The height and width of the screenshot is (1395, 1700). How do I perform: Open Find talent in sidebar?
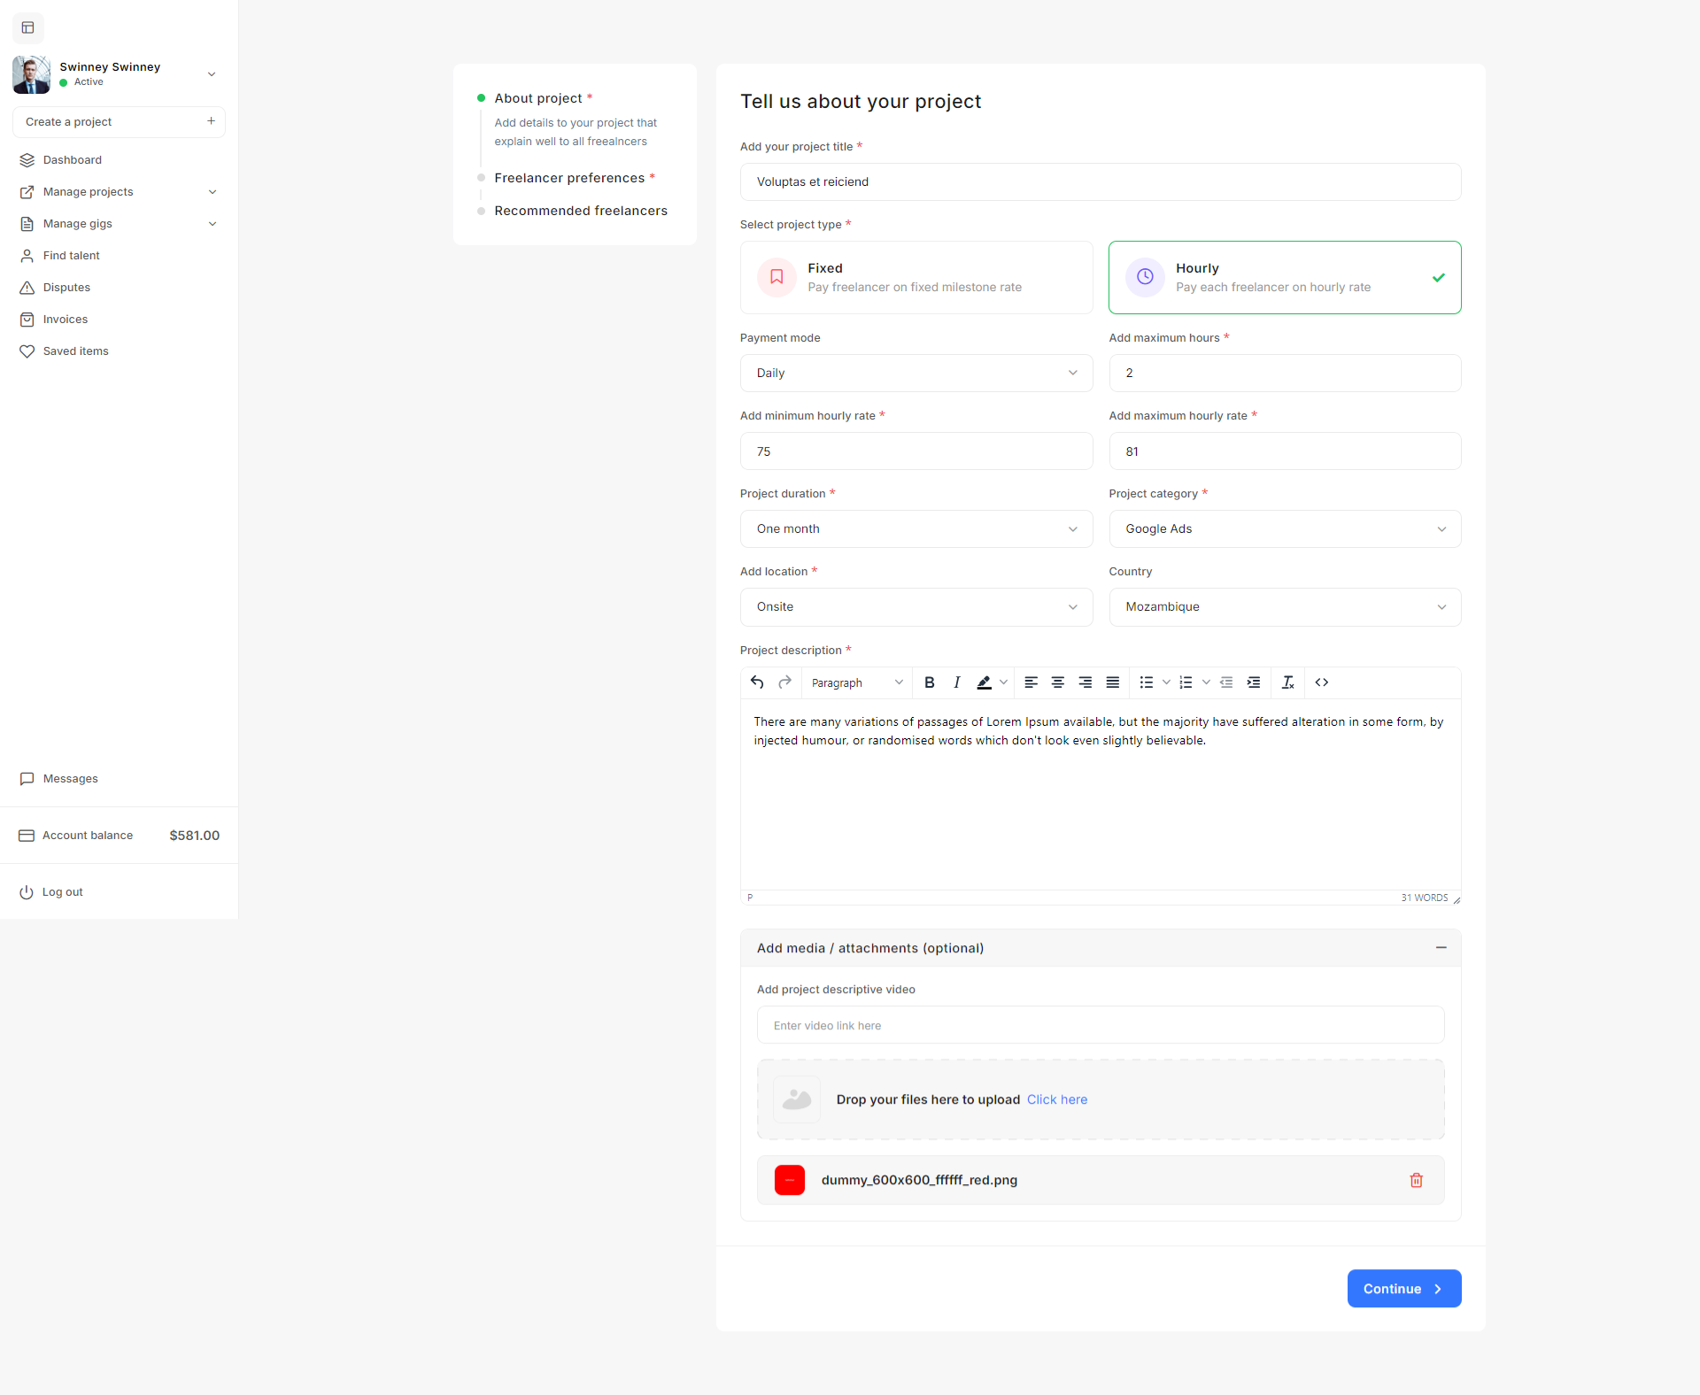pos(71,256)
